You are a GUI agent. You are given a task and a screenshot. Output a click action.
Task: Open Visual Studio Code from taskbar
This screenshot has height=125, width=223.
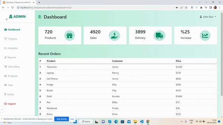142,122
